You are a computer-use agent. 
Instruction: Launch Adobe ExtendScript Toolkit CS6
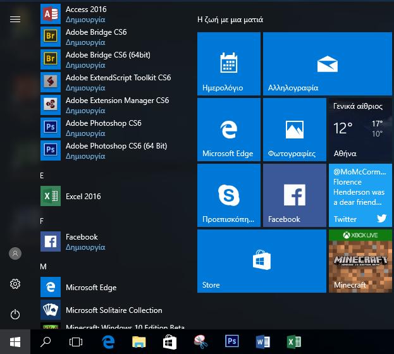tap(113, 82)
